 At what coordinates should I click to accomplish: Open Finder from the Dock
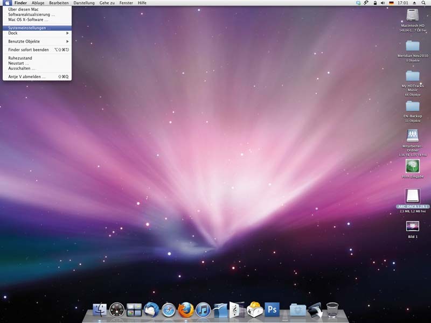tap(100, 310)
